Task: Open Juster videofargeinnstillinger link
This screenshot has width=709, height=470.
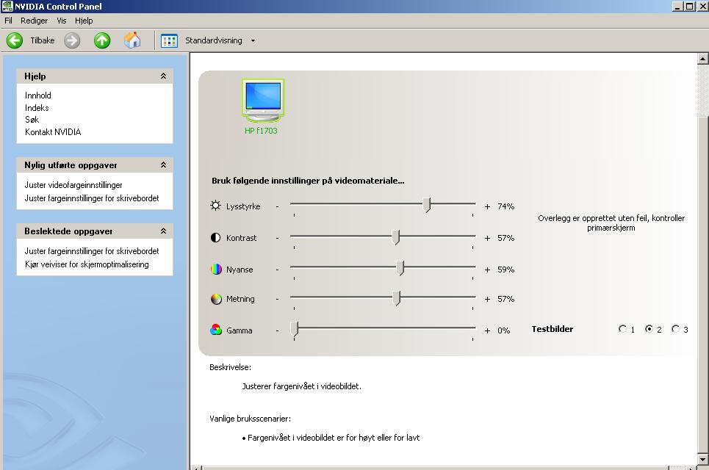Action: point(73,185)
